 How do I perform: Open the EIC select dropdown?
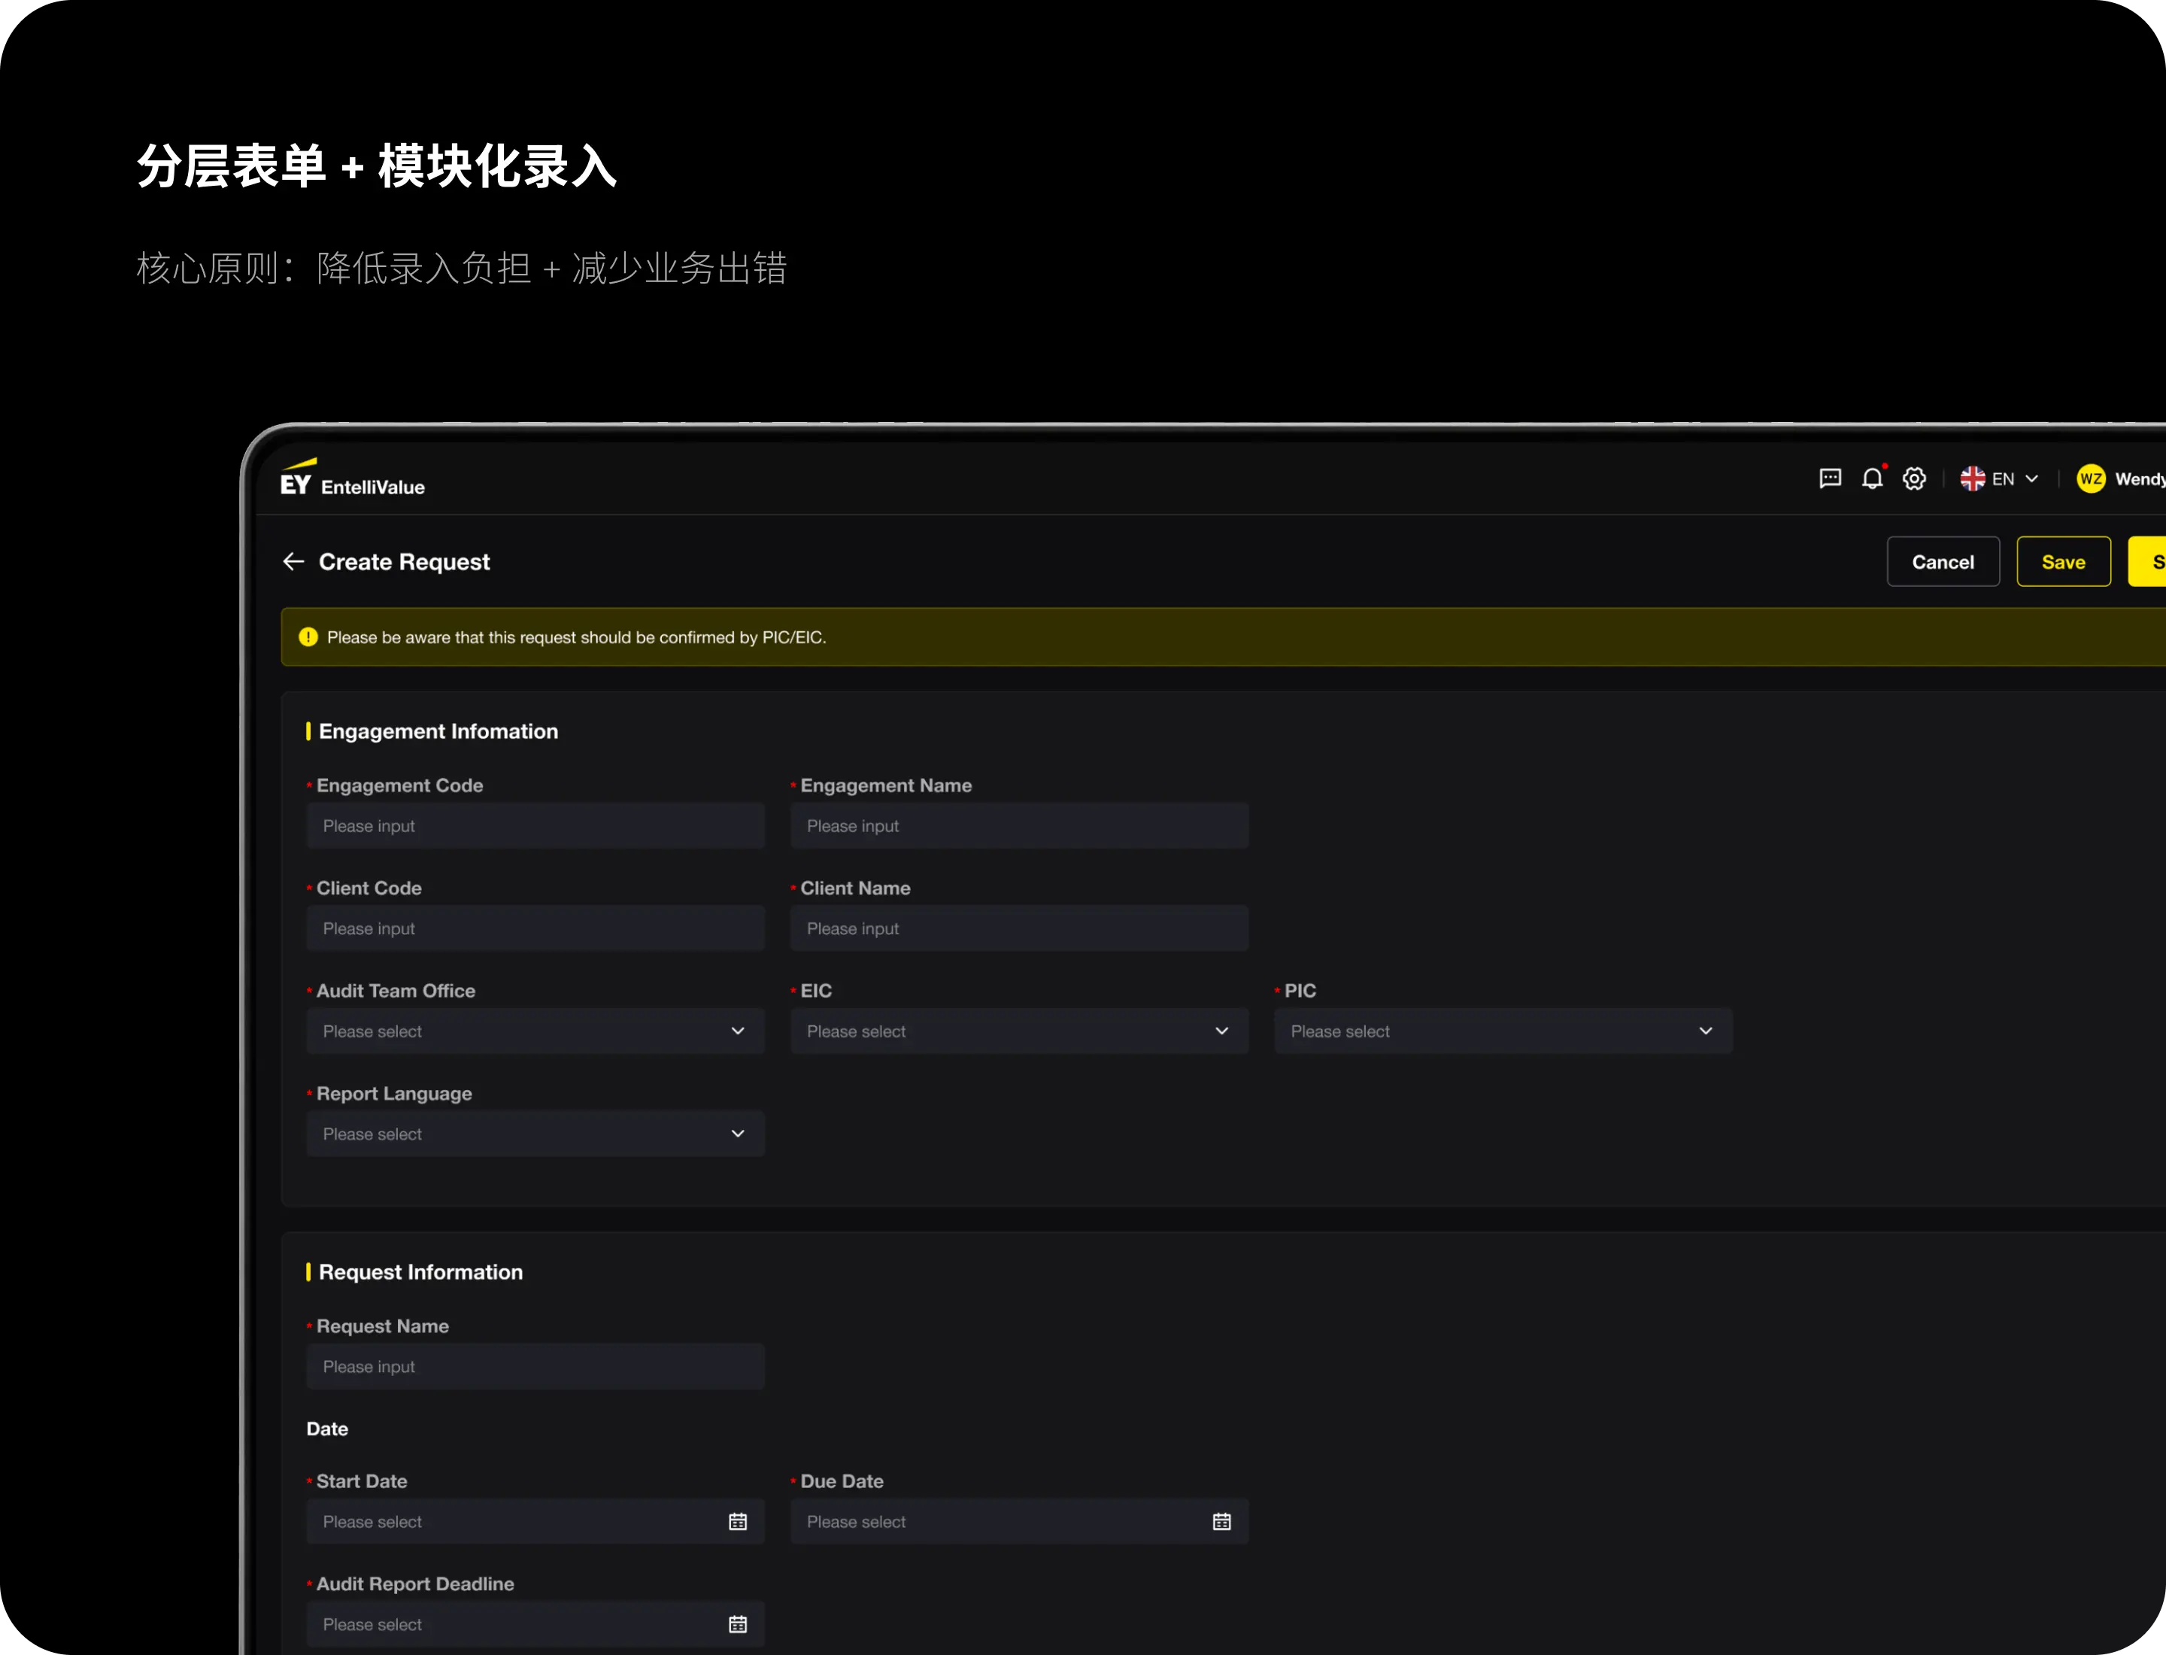[1020, 1031]
